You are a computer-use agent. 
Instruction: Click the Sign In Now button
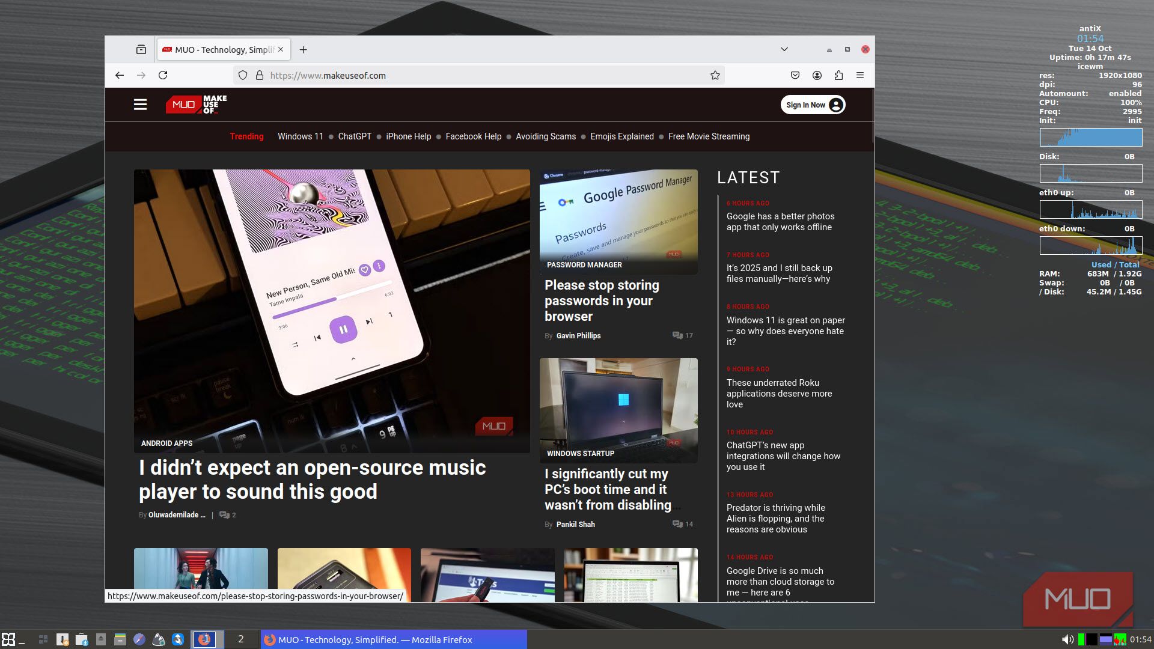coord(813,105)
